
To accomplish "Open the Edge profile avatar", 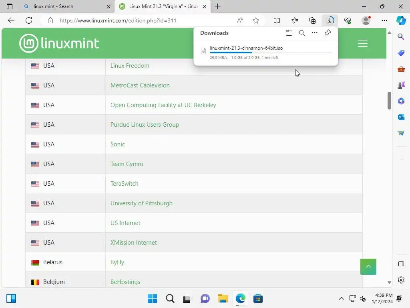I will coord(366,20).
